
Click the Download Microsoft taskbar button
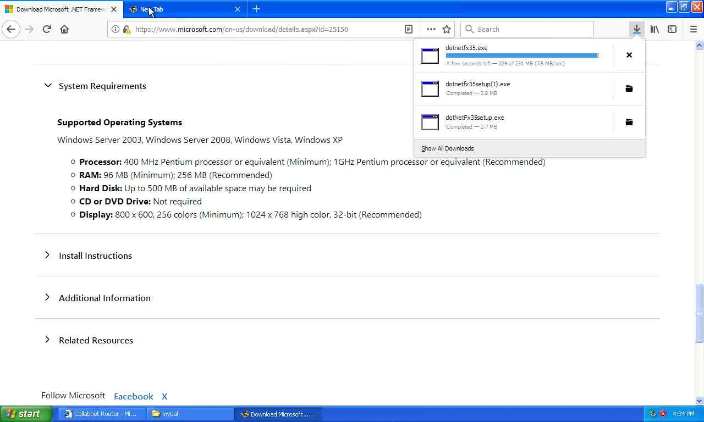pyautogui.click(x=278, y=414)
